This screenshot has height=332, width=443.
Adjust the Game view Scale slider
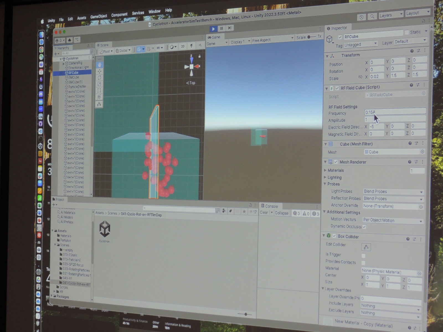tap(311, 37)
